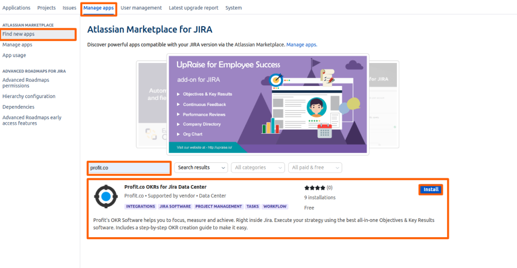Expand the All categories dropdown
This screenshot has height=268, width=517.
[x=258, y=168]
